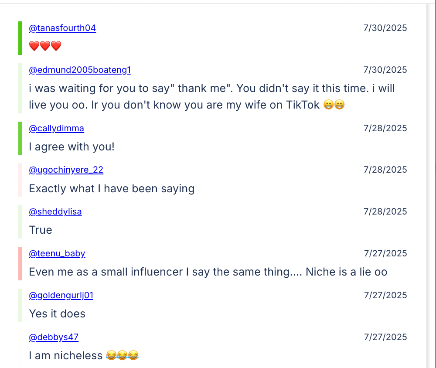
Task: Select the @goldengurlj01 username link
Action: [61, 296]
